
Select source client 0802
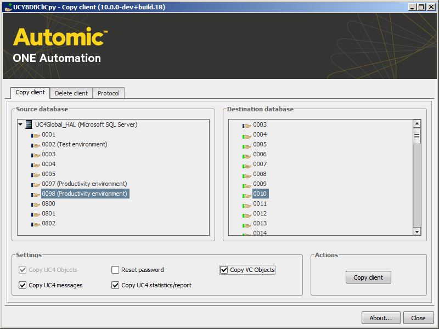49,223
